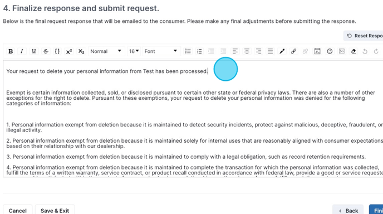Viewport: 383px width, 214px height.
Task: Click the unlink icon
Action: coord(305,51)
